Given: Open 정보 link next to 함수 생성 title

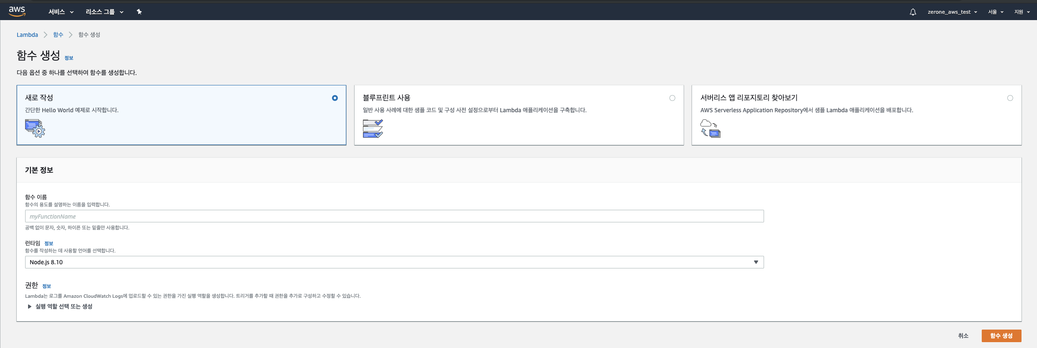Looking at the screenshot, I should click(69, 58).
